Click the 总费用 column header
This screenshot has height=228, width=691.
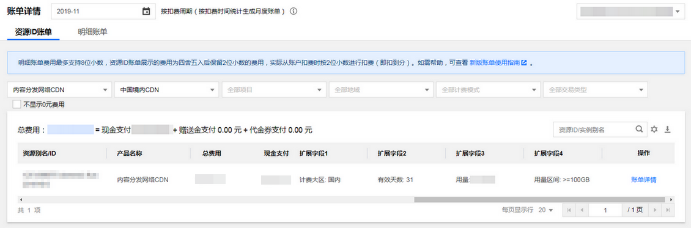tap(212, 153)
